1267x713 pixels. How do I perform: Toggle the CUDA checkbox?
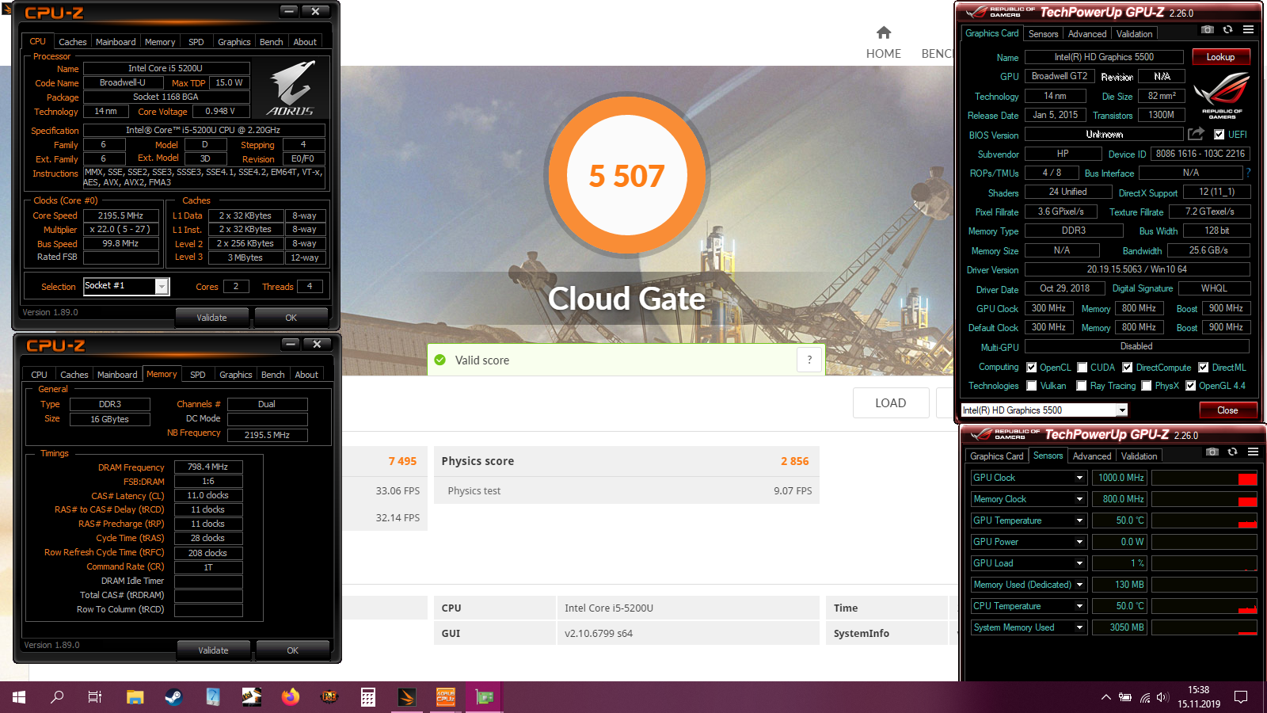click(1082, 368)
